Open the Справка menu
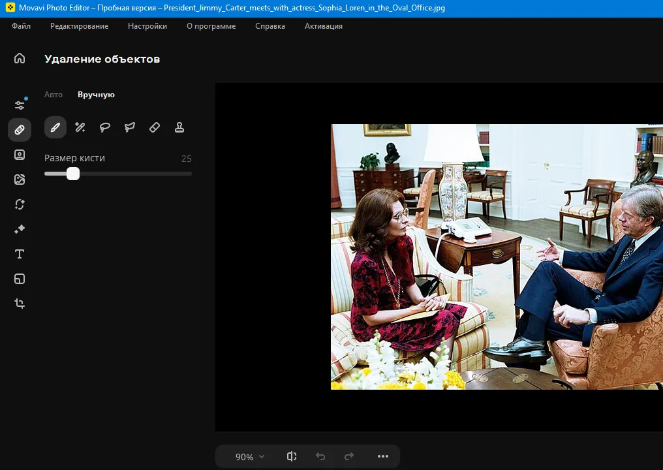Screen dimensions: 663x470 (270, 26)
